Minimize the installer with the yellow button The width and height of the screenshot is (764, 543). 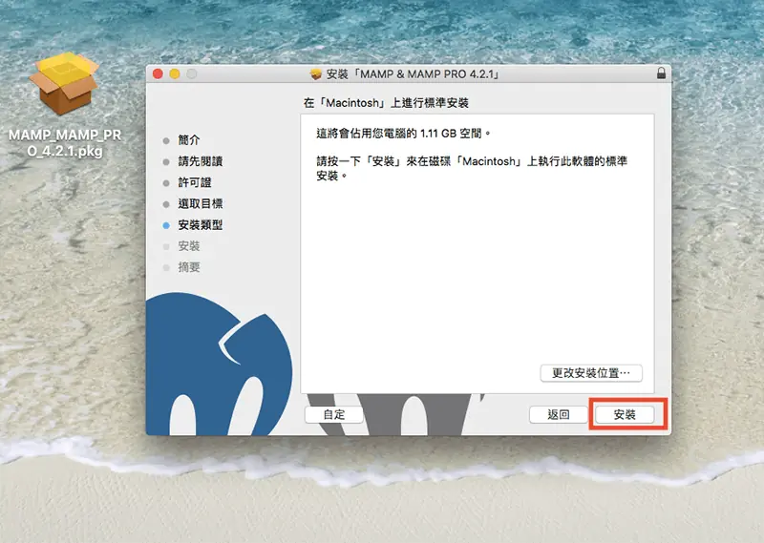[175, 73]
